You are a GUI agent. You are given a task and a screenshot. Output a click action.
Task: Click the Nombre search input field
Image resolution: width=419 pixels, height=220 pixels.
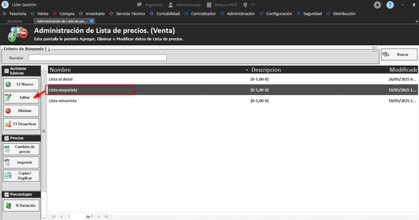tap(97, 58)
